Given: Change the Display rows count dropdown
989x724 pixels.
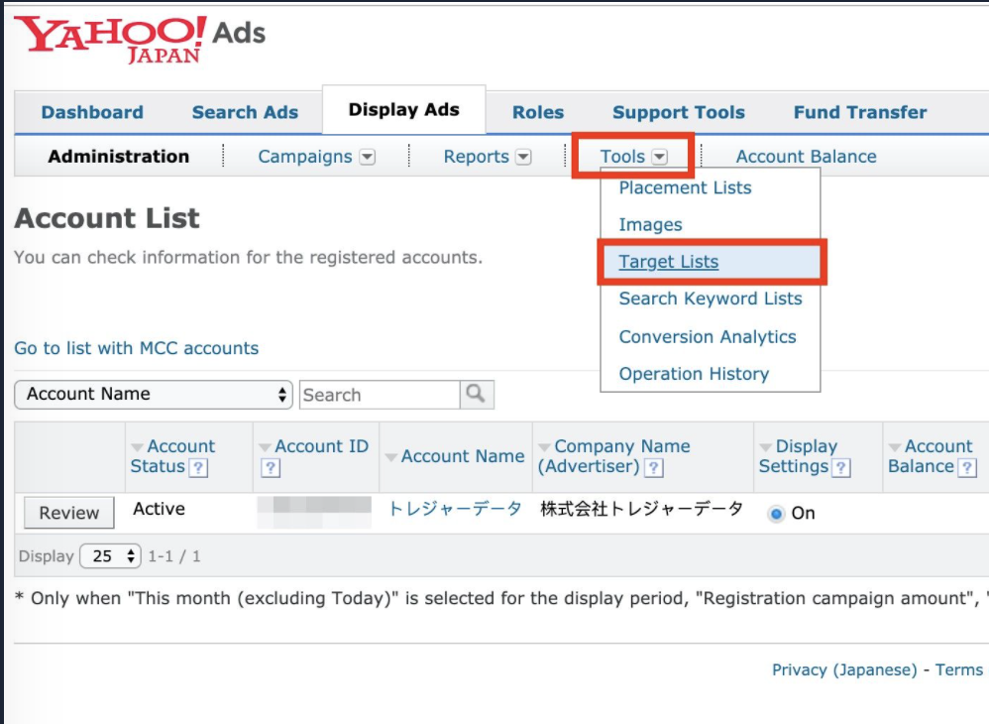Looking at the screenshot, I should (x=111, y=556).
